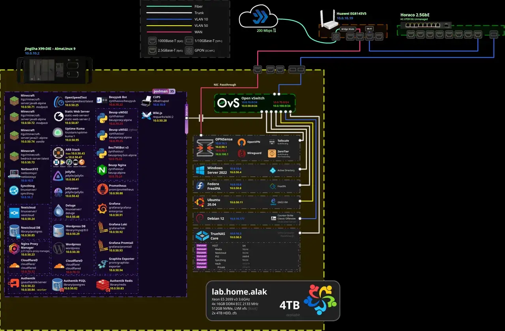505x331 pixels.
Task: Select the Prometheus flame icon
Action: coord(102,189)
